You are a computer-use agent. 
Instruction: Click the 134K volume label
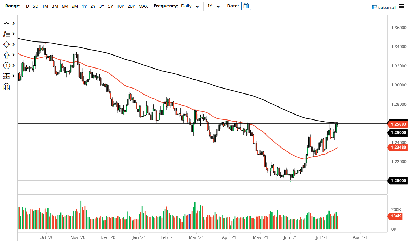[x=396, y=216]
